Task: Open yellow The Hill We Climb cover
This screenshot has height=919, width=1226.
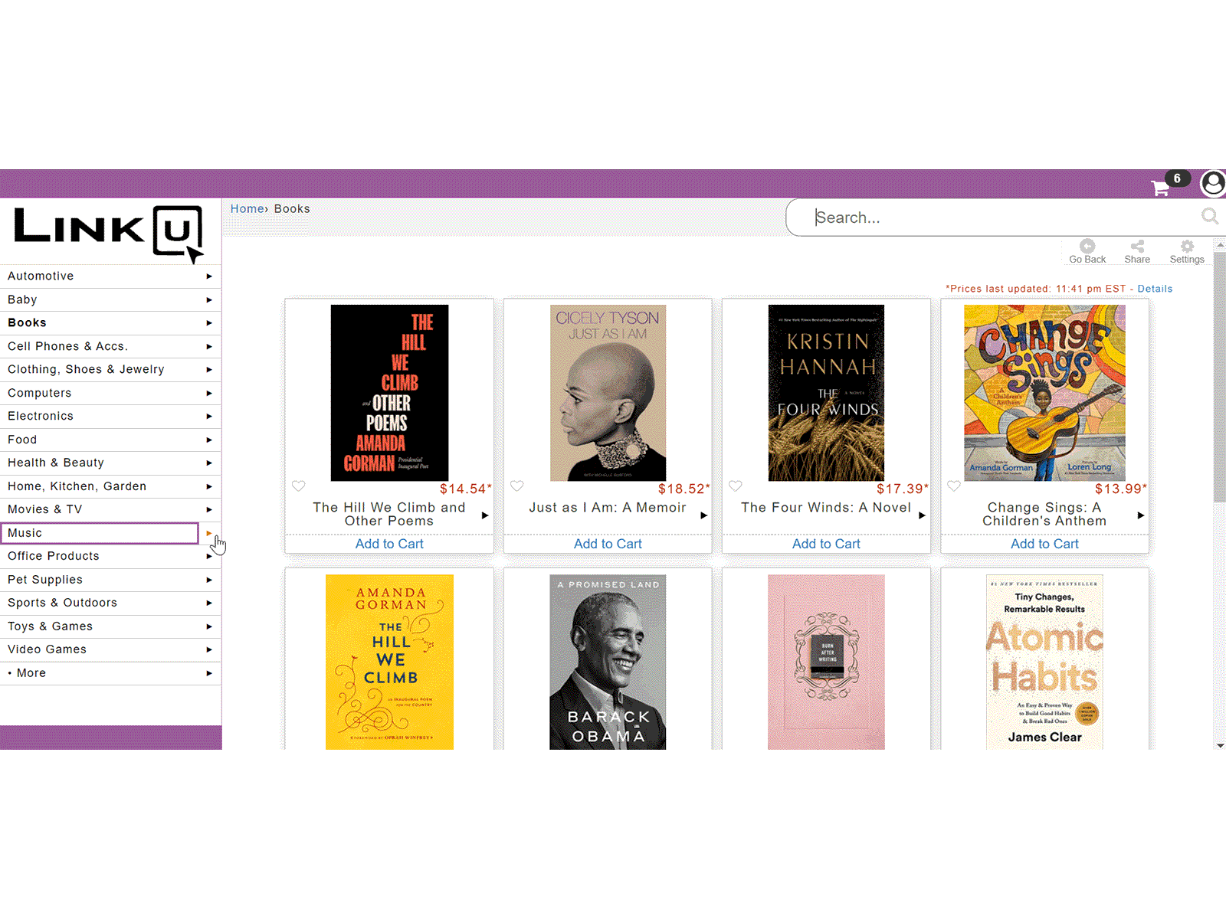Action: tap(389, 662)
